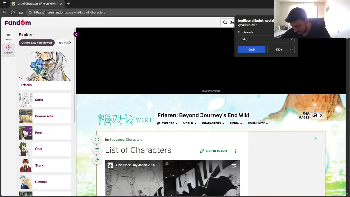This screenshot has height=197, width=350.
Task: Expand the MEDIA dropdown menu
Action: 236,123
